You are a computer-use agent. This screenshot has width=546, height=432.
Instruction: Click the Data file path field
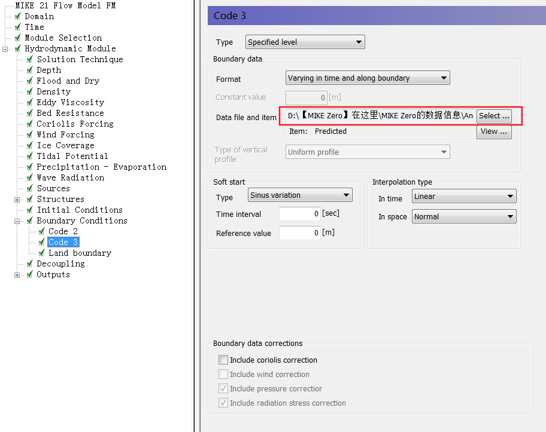[380, 116]
